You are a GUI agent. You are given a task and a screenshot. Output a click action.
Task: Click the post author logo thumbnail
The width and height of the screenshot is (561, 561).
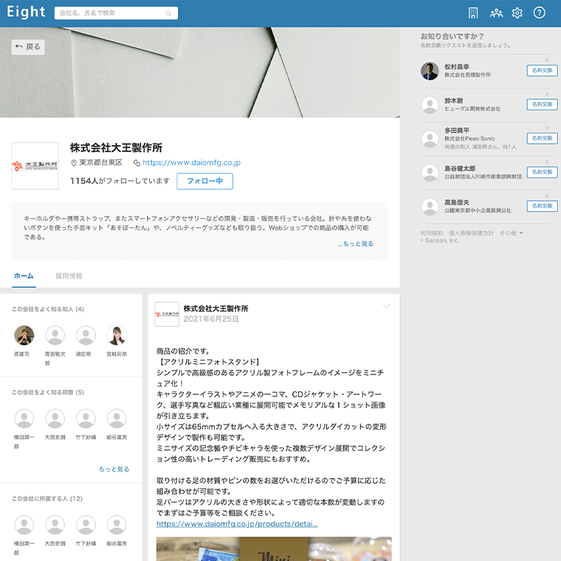167,314
